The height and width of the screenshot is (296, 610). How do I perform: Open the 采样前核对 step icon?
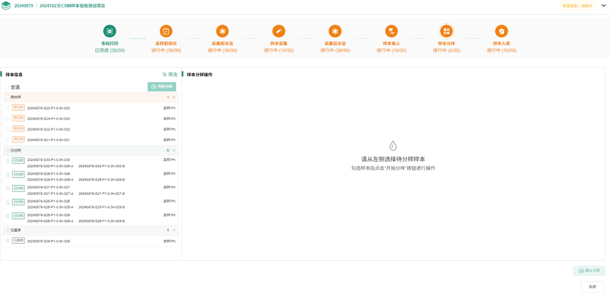[166, 31]
